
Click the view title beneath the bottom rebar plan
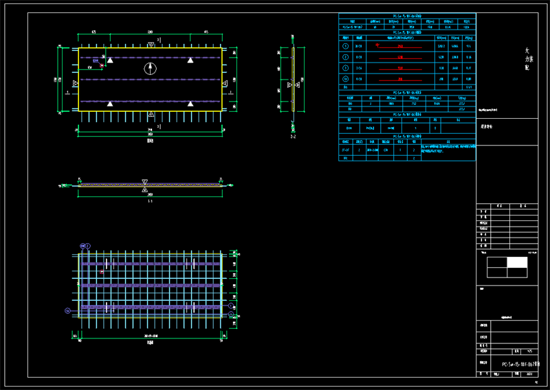point(150,343)
